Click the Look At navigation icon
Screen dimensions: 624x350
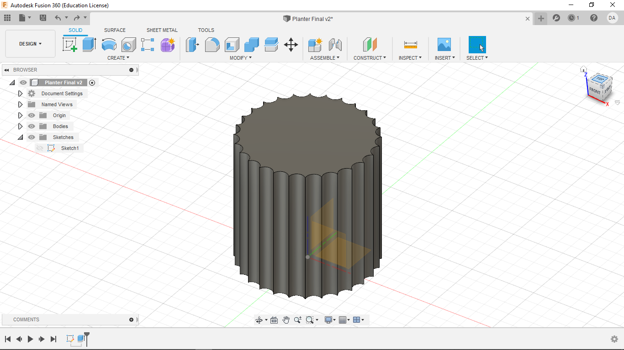(x=274, y=320)
